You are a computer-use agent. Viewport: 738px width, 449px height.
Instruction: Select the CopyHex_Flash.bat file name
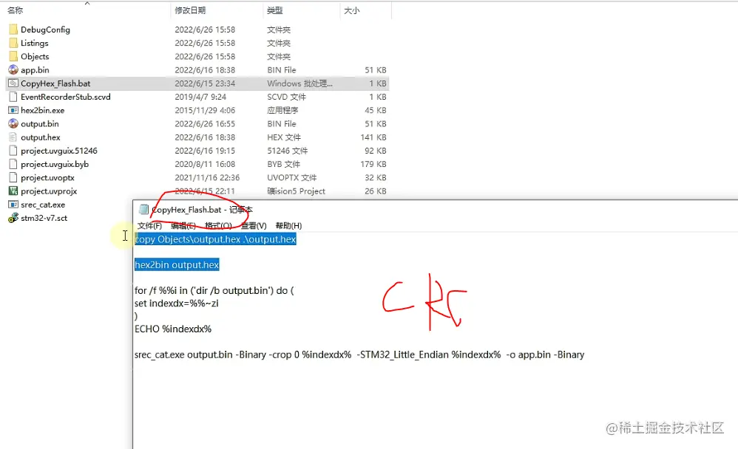tap(55, 83)
